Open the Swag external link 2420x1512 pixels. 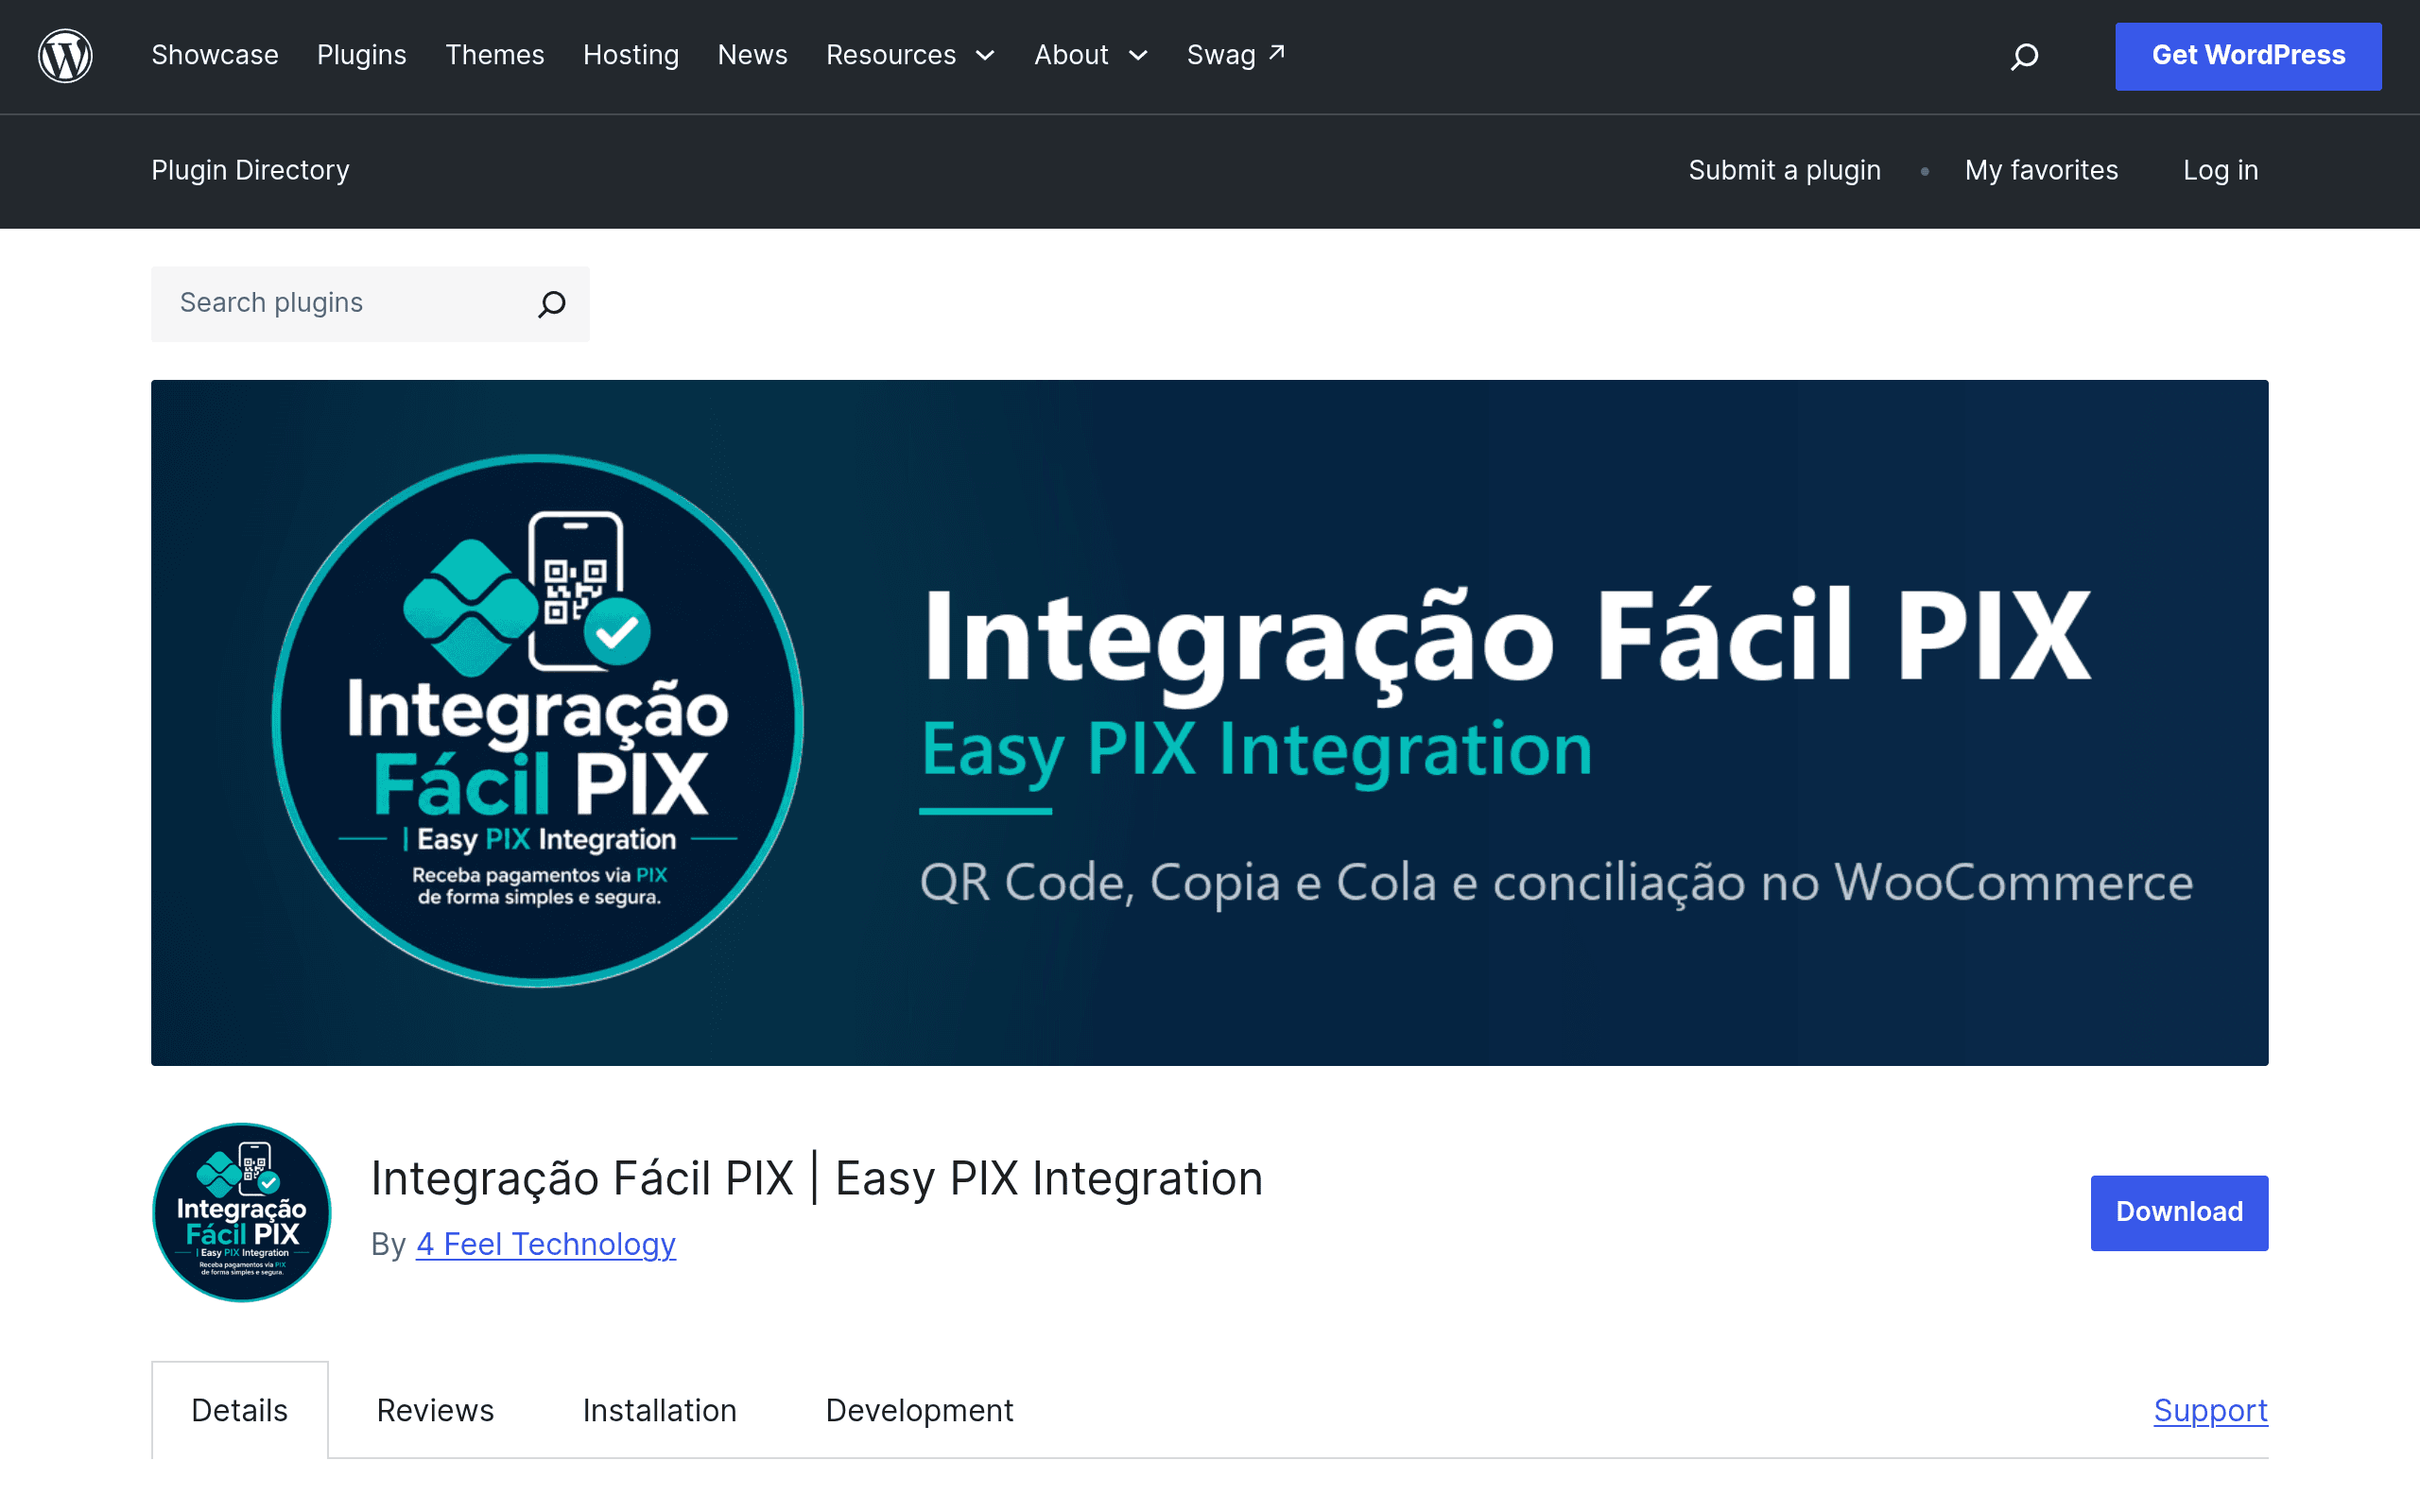coord(1236,55)
